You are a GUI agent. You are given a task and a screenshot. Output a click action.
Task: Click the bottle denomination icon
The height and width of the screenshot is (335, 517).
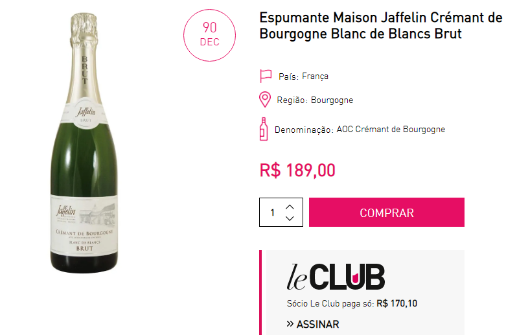(x=264, y=129)
